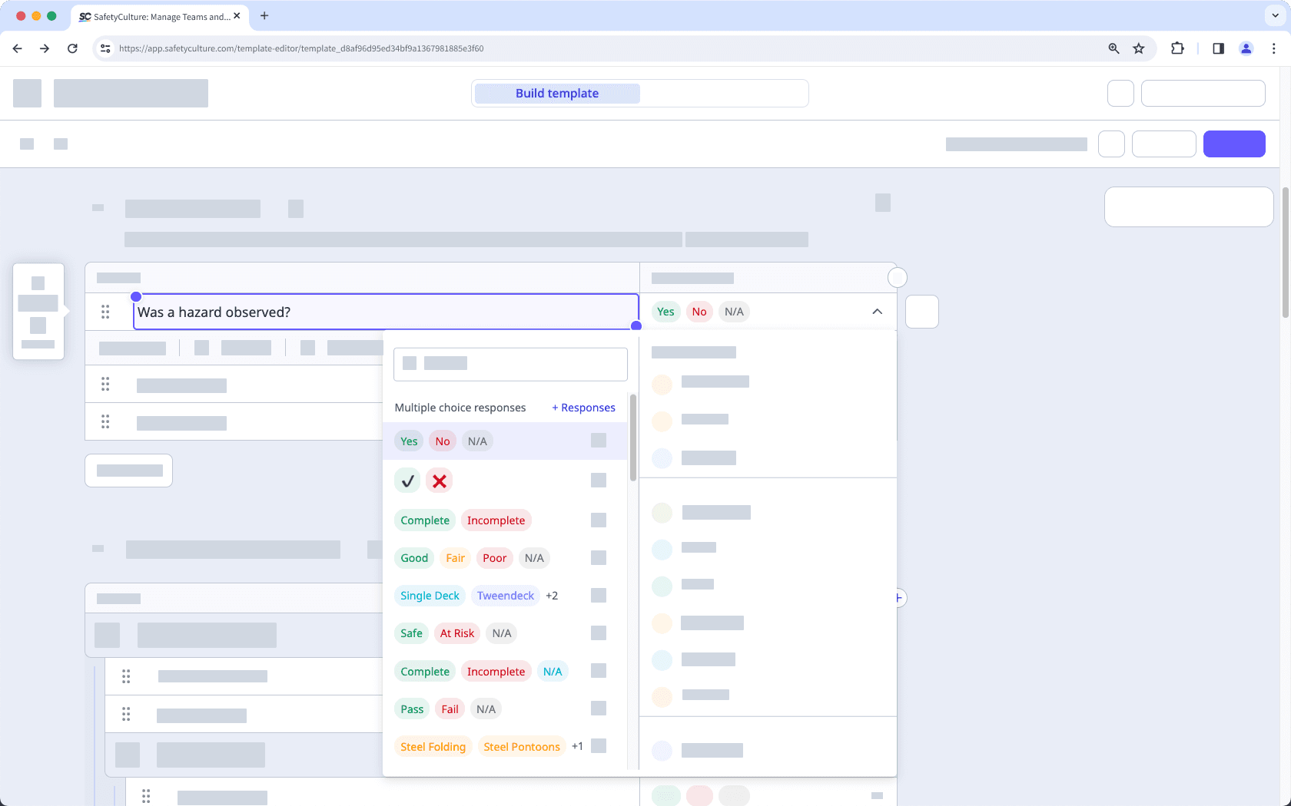Viewport: 1291px width, 806px height.
Task: Expand the +2 on the Single Deck response set
Action: coord(552,595)
